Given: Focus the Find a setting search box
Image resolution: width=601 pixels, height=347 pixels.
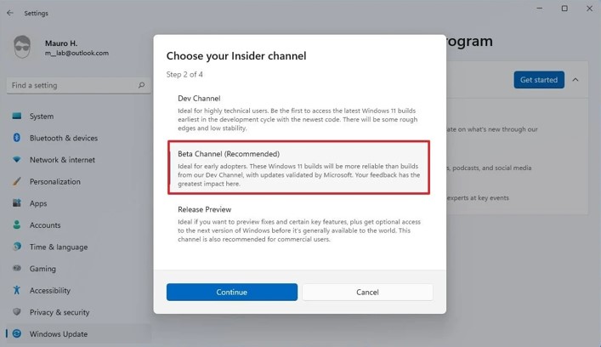Looking at the screenshot, I should (x=78, y=85).
